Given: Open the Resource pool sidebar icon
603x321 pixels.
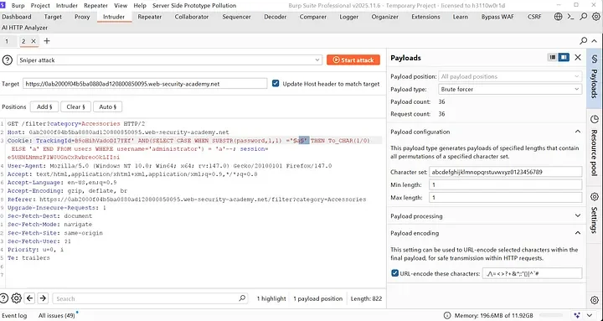Looking at the screenshot, I should tap(594, 119).
